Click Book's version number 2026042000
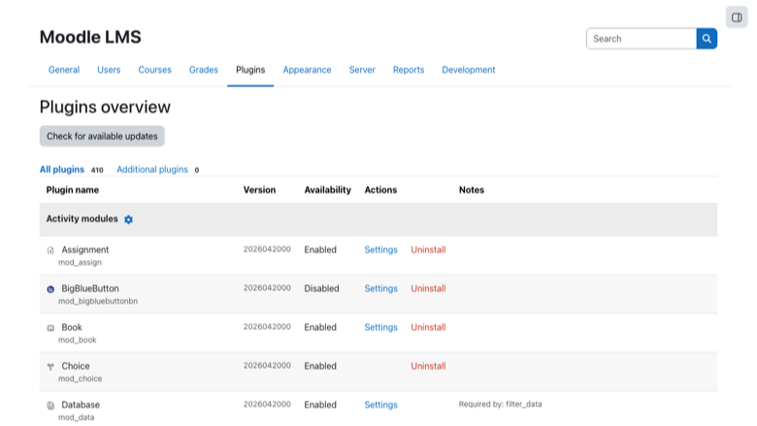Image resolution: width=757 pixels, height=426 pixels. point(267,327)
